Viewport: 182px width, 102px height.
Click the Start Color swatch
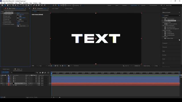(18, 16)
